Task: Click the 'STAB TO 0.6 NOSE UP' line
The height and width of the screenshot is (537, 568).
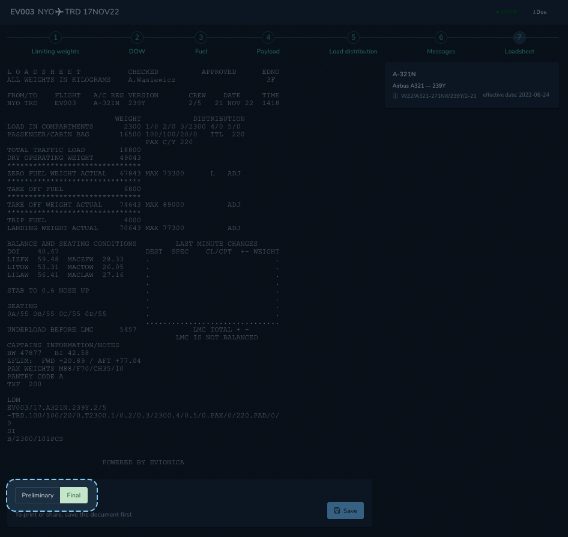Action: tap(48, 291)
